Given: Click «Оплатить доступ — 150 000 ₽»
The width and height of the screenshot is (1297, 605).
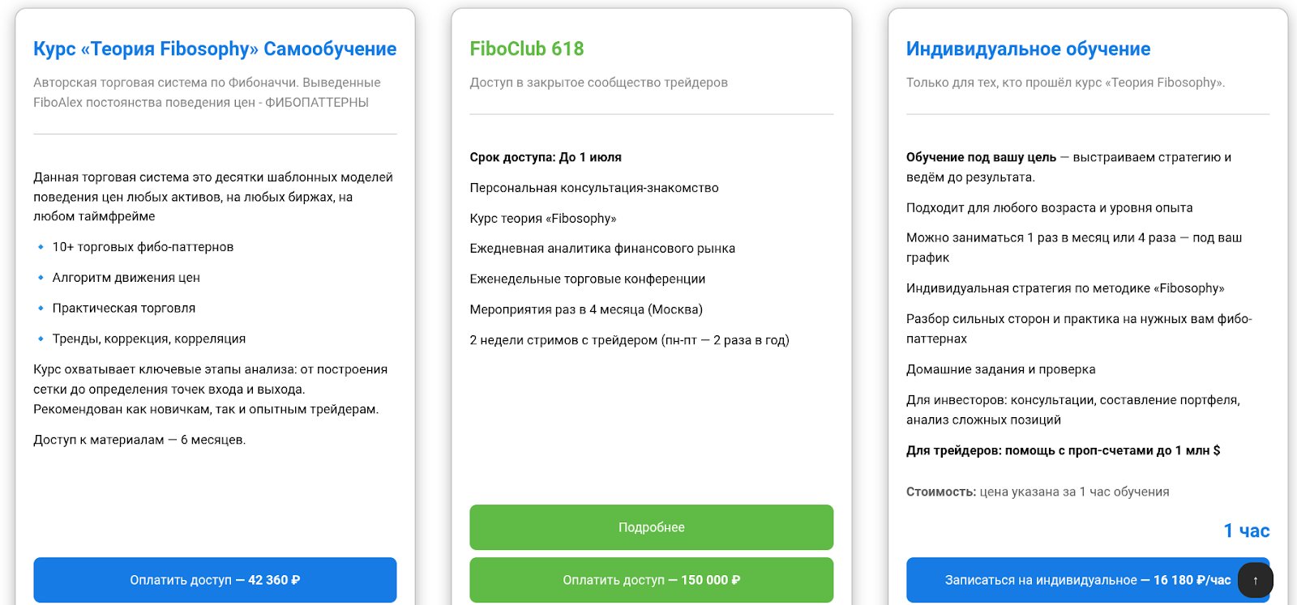Looking at the screenshot, I should 651,580.
